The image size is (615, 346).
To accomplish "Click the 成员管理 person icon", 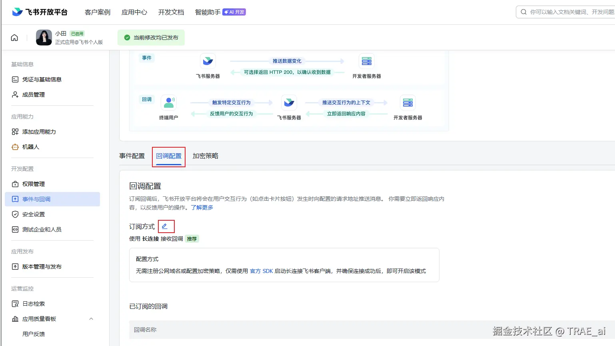I will [15, 95].
